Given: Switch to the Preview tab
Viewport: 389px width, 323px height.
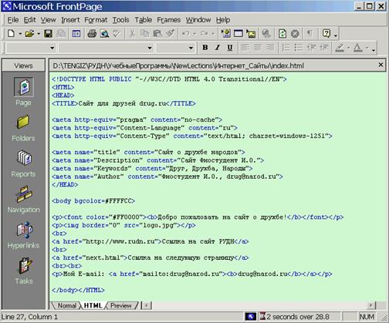Looking at the screenshot, I should coord(121,305).
